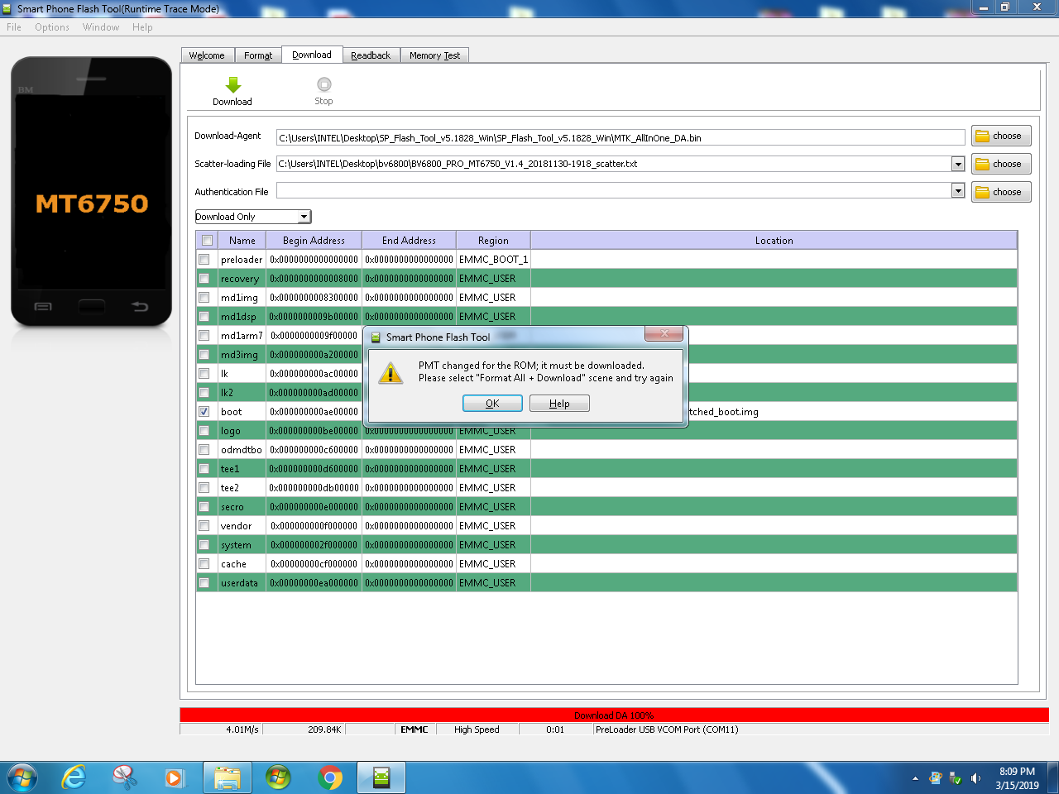Click the Region column header
The image size is (1059, 794).
point(493,241)
